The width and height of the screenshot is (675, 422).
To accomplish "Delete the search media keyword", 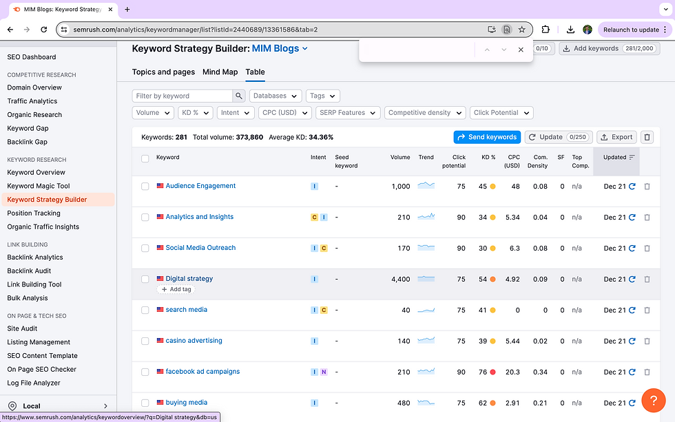I will pyautogui.click(x=647, y=310).
